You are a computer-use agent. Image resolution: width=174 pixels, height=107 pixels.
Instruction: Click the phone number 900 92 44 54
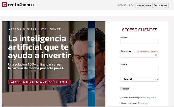tap(126, 6)
